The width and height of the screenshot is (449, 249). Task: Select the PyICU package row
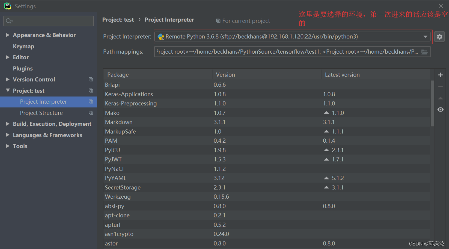pos(267,150)
